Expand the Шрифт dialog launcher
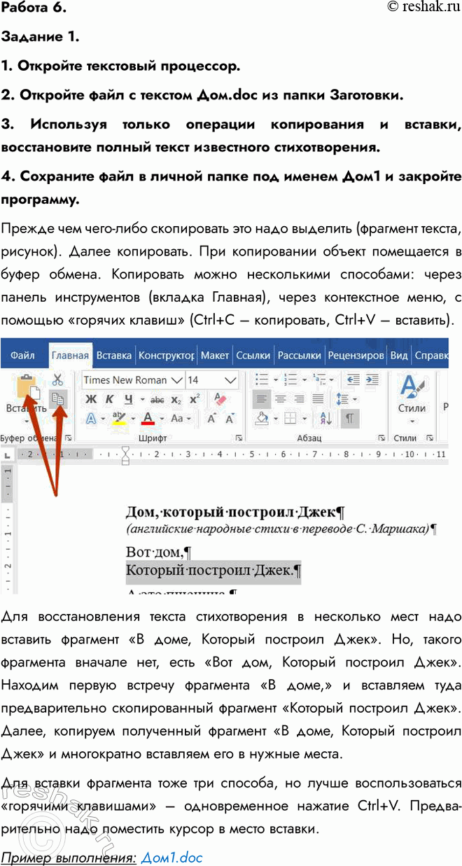Image resolution: width=462 pixels, height=866 pixels. click(239, 438)
